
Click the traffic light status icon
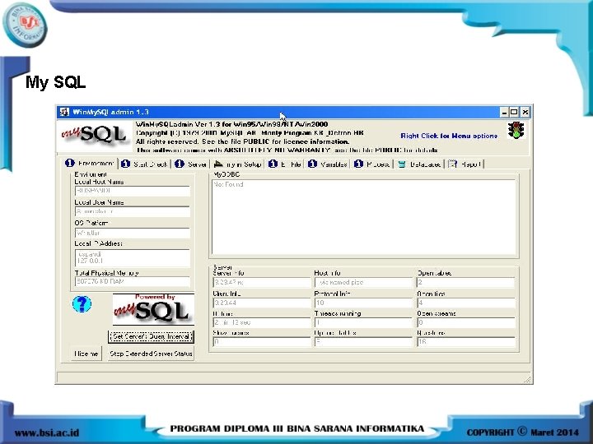coord(516,130)
